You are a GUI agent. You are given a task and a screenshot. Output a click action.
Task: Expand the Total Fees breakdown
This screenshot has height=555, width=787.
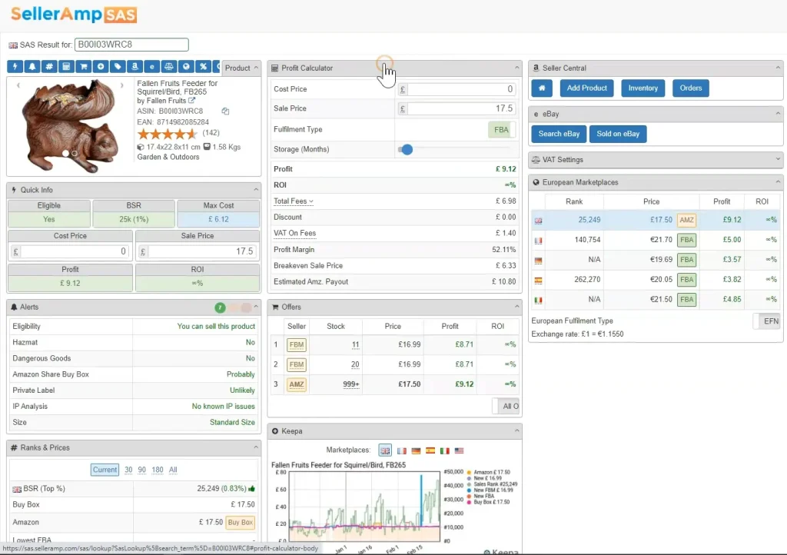pos(293,201)
